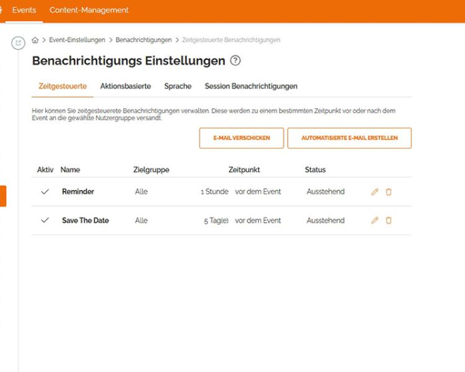Click the Reminder notification name
The image size is (465, 372).
(x=78, y=192)
